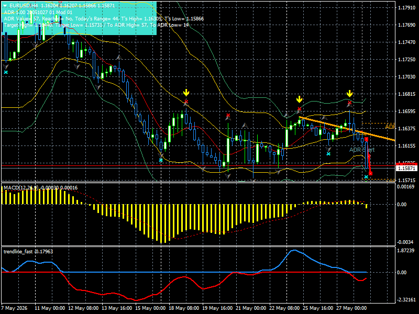Screen dimensions: 419x314
Task: Click the '7 May 2026' date label
Action: (x=14, y=308)
